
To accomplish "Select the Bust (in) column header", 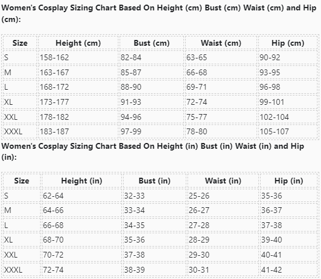I will pos(154,181).
